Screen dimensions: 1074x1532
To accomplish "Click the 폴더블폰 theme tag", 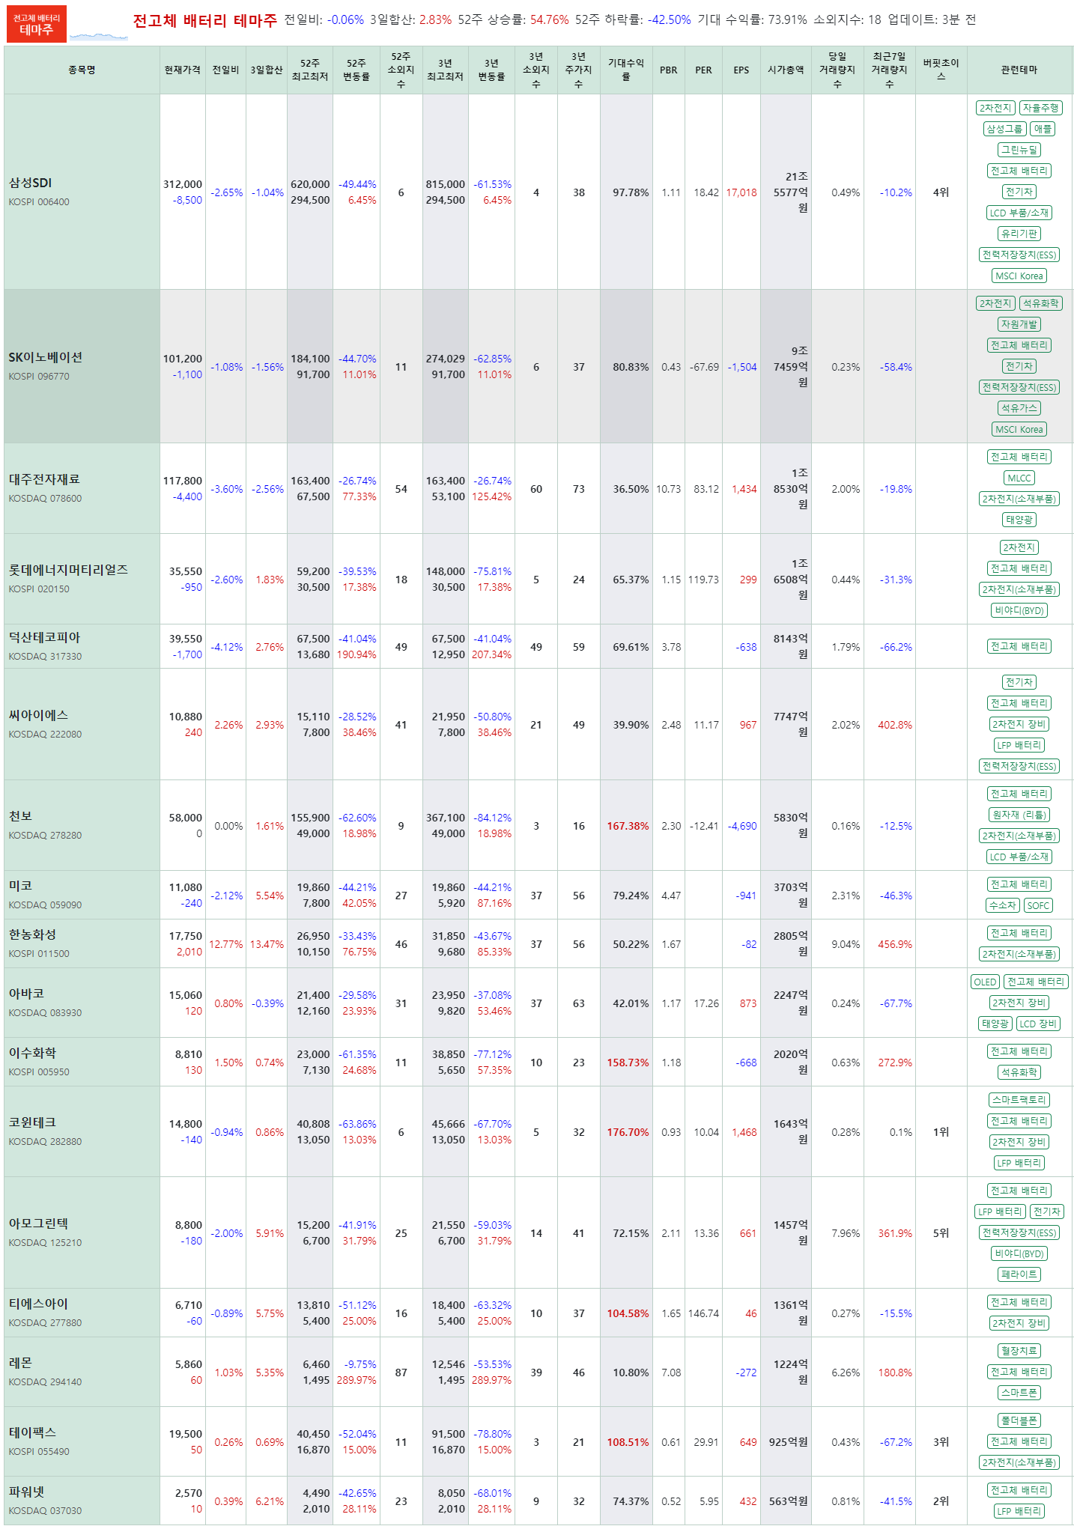I will click(1019, 1420).
